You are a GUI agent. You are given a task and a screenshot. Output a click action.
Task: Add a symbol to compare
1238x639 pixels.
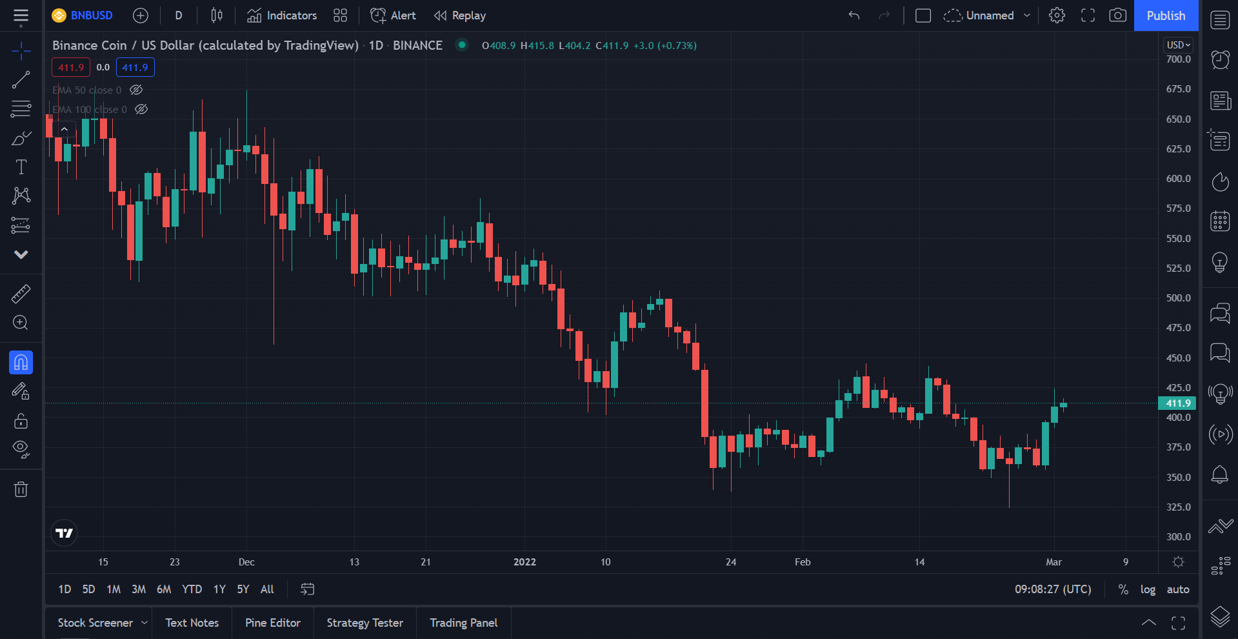140,15
